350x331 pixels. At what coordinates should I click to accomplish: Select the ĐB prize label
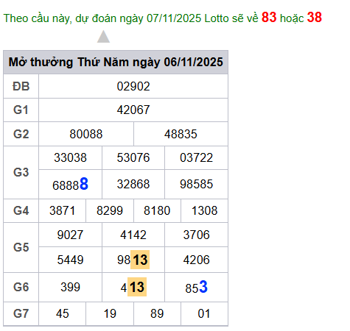point(21,86)
